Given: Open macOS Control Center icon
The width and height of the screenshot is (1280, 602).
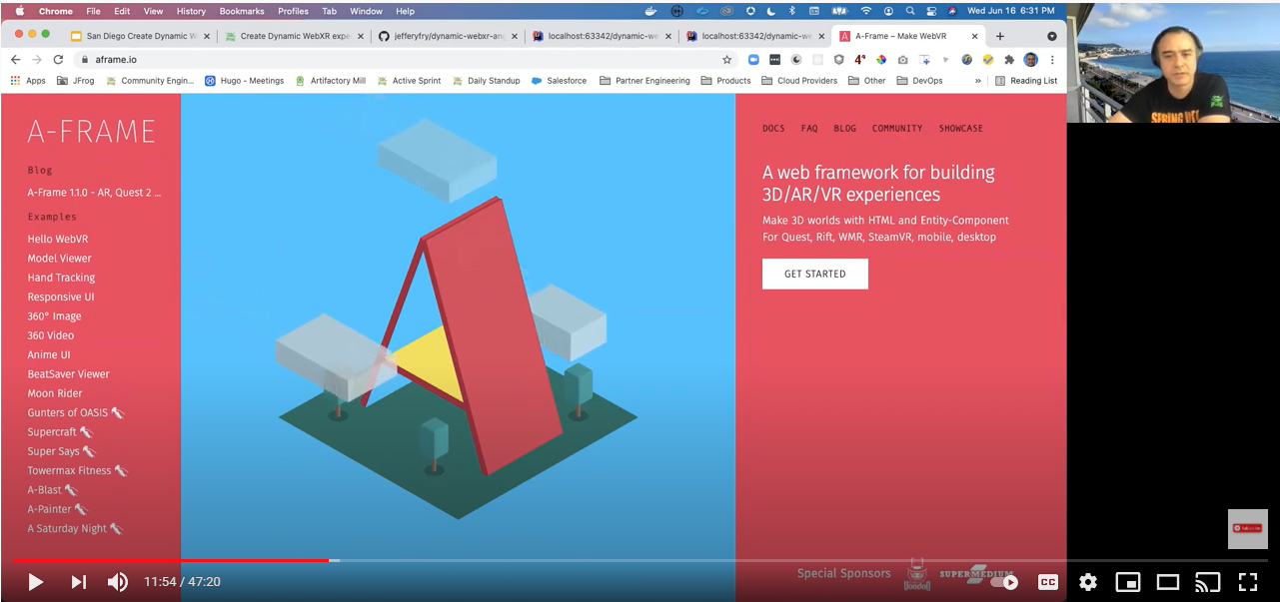Looking at the screenshot, I should pyautogui.click(x=930, y=11).
